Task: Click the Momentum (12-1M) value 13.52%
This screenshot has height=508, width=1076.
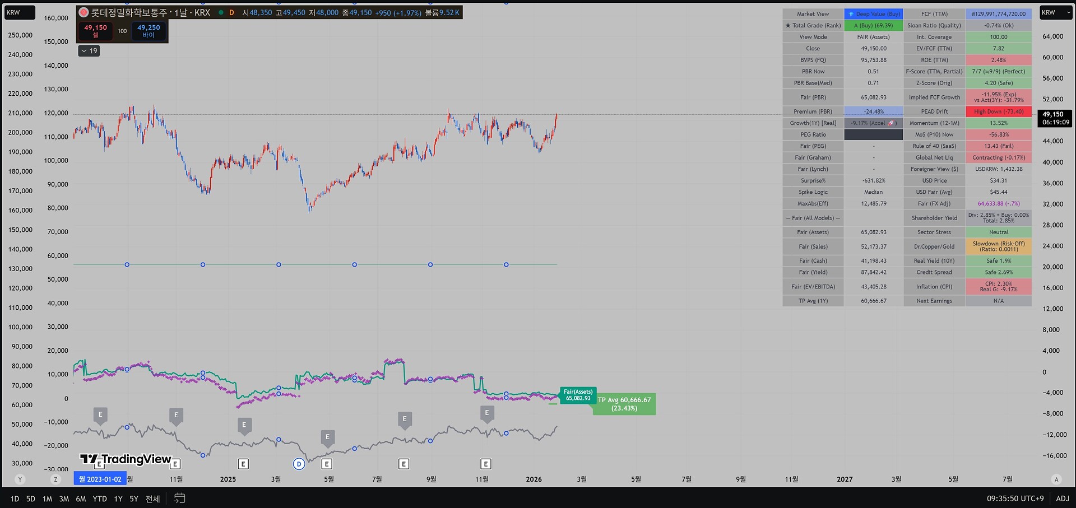Action: click(x=999, y=123)
